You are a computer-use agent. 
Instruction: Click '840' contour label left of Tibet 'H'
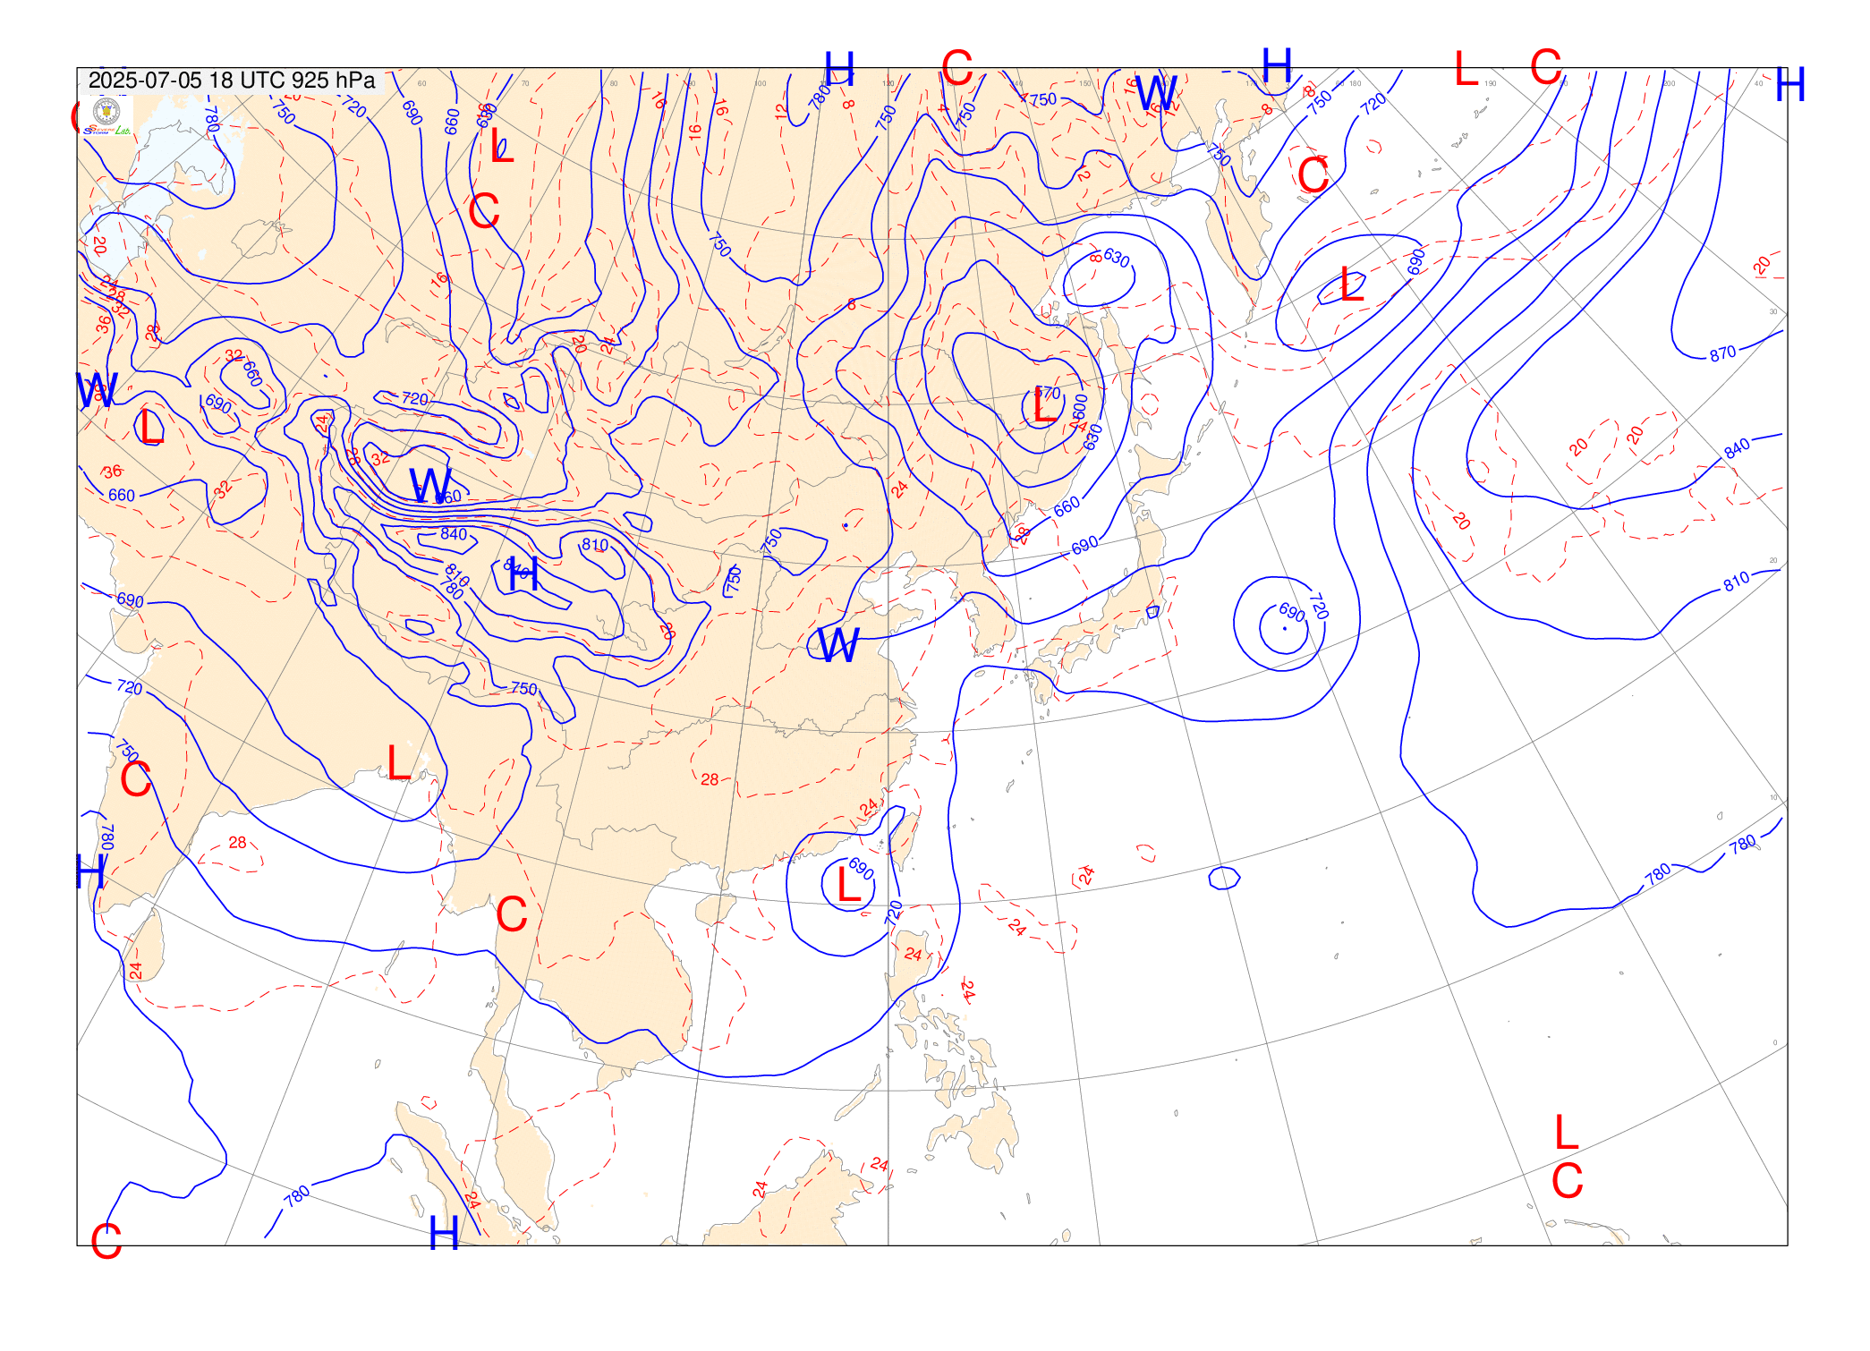[x=454, y=534]
